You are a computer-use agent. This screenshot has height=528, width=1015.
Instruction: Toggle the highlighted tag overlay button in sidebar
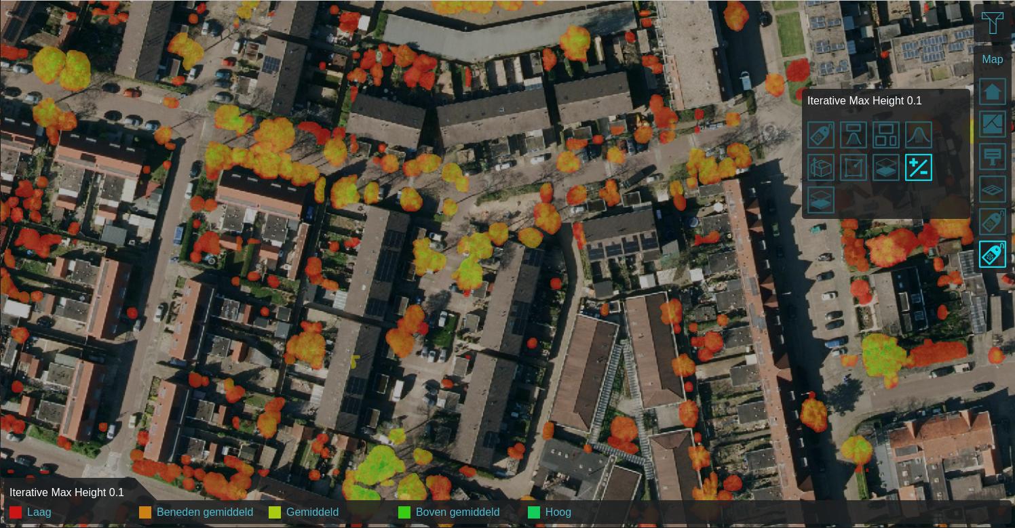(x=992, y=255)
